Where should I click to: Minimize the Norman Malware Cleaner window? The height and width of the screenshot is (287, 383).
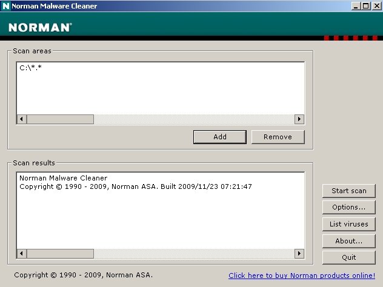pos(356,6)
